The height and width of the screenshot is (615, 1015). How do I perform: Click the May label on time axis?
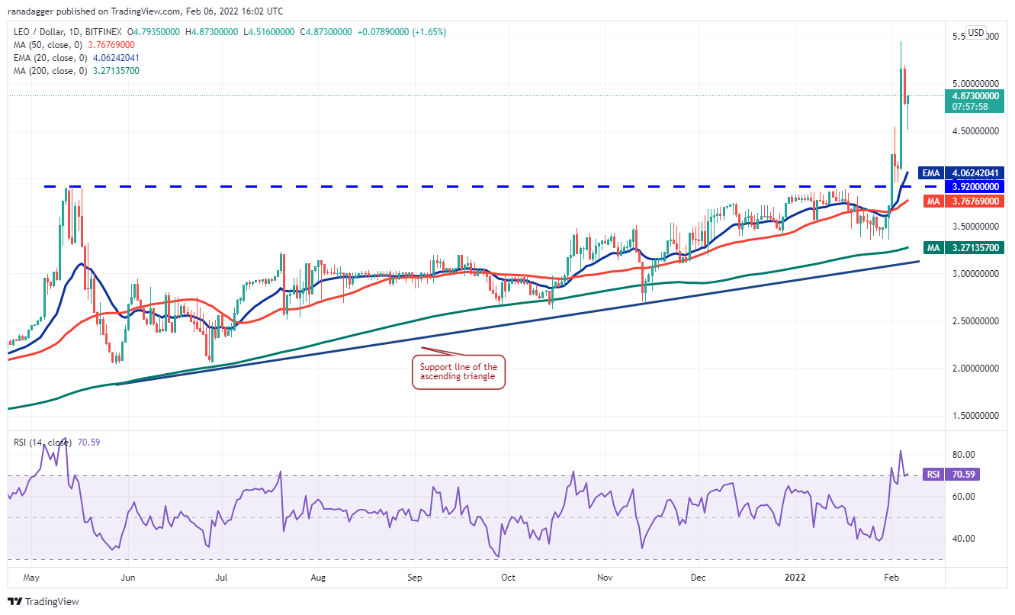[x=31, y=578]
